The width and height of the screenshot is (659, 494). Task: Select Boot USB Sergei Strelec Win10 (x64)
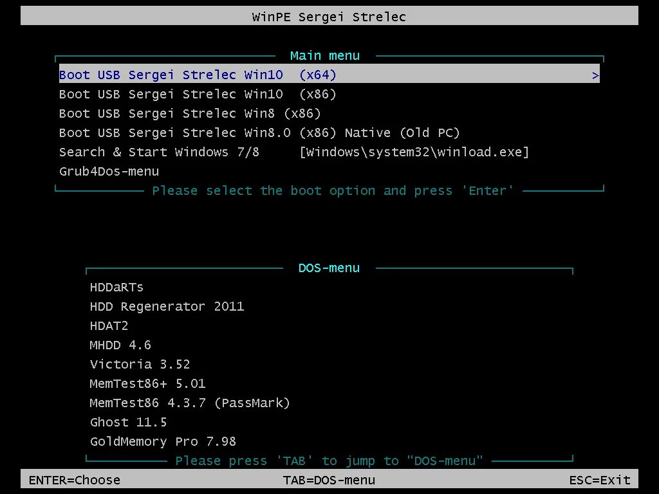click(x=329, y=75)
